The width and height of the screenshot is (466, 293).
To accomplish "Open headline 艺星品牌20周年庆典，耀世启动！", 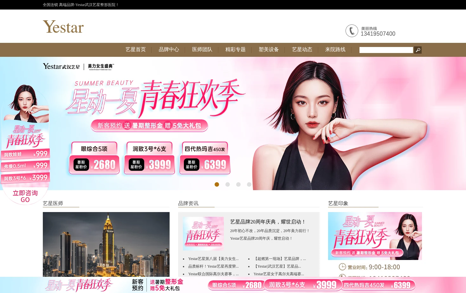I will [268, 222].
